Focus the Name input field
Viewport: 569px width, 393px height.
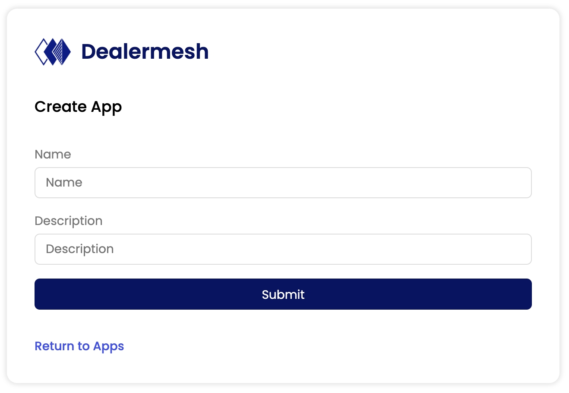[x=283, y=183]
